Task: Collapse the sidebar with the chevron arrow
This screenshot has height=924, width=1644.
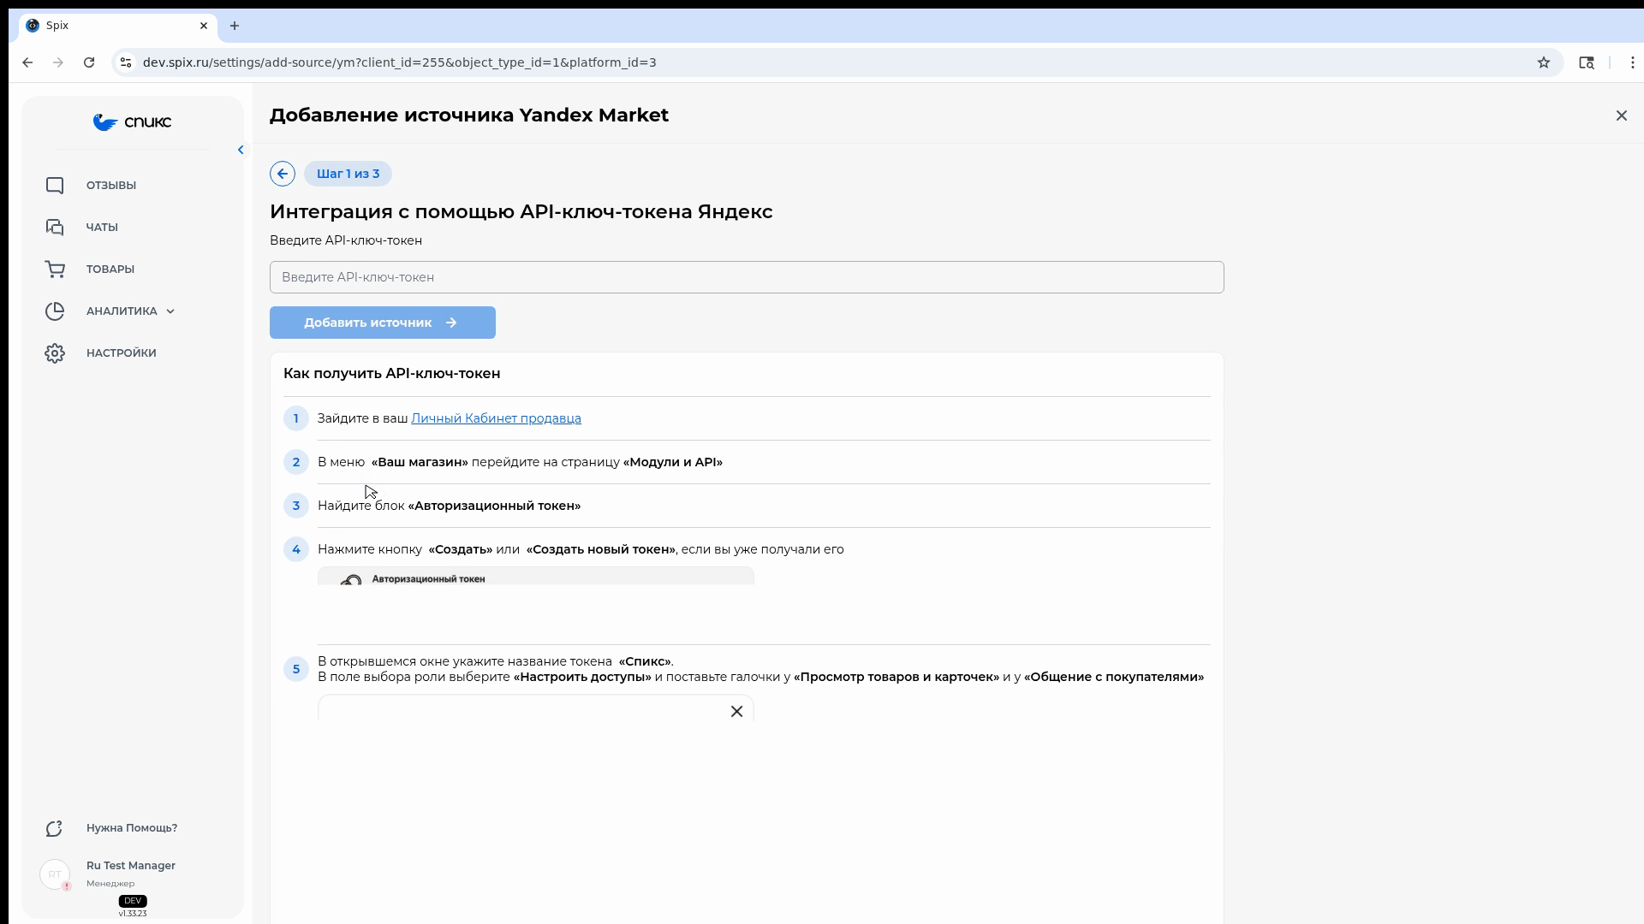Action: pos(241,150)
